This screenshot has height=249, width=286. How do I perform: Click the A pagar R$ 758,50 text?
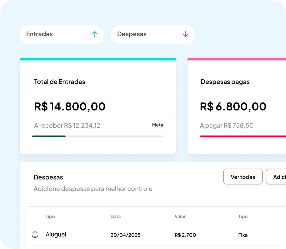point(227,125)
